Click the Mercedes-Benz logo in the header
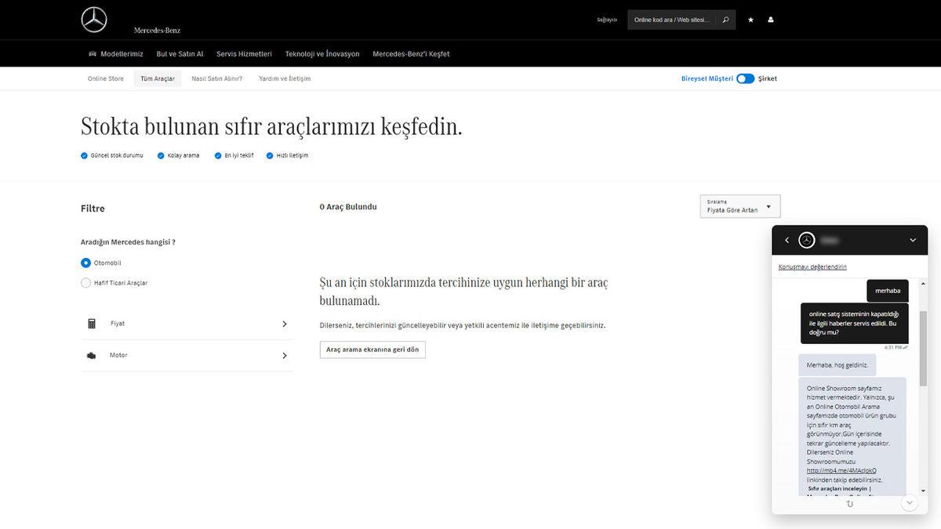 coord(93,20)
